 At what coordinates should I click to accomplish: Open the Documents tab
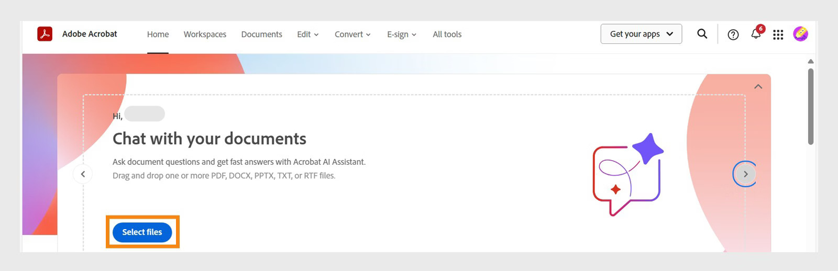click(261, 35)
